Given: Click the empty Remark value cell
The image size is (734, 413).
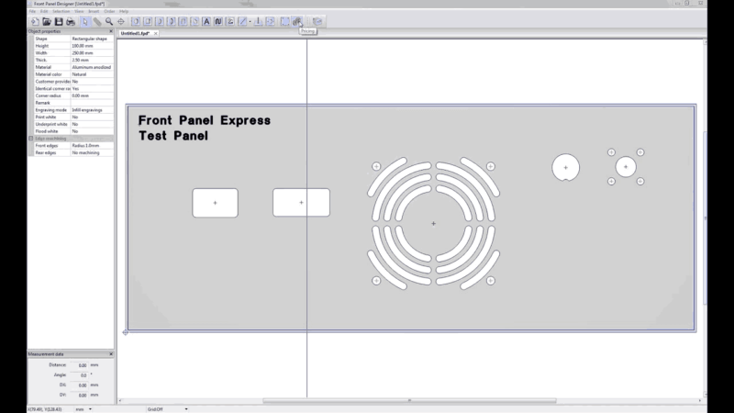Looking at the screenshot, I should (92, 103).
